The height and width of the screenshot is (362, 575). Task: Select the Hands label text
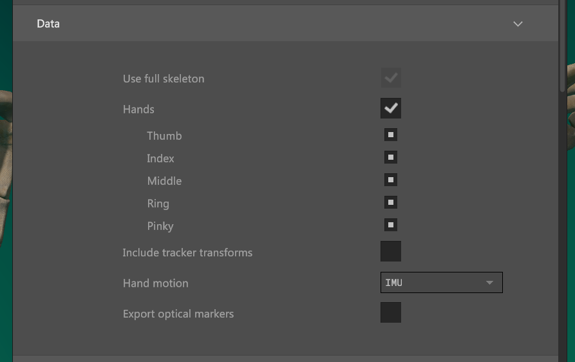coord(138,110)
